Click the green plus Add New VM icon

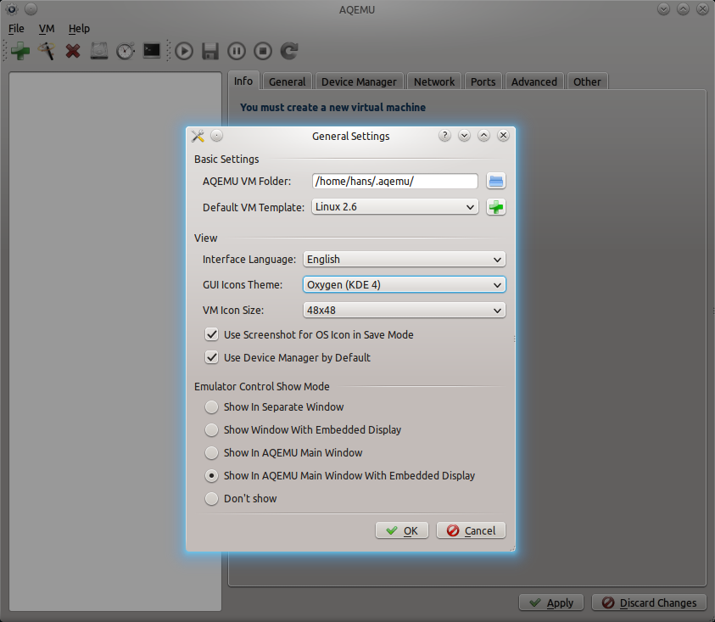click(20, 51)
